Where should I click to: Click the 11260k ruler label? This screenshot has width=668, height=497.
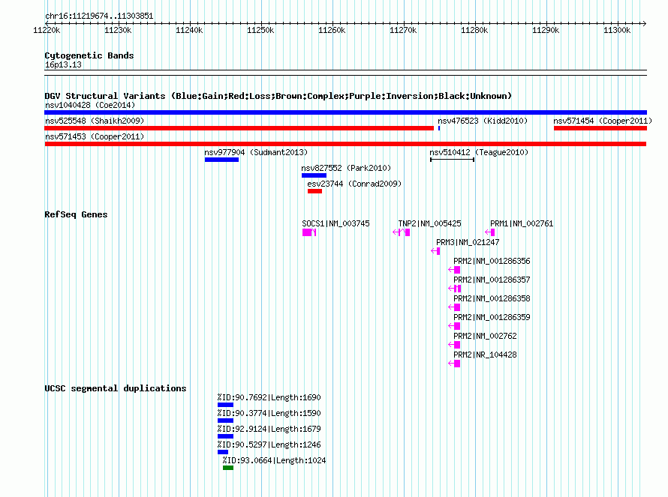click(x=332, y=31)
